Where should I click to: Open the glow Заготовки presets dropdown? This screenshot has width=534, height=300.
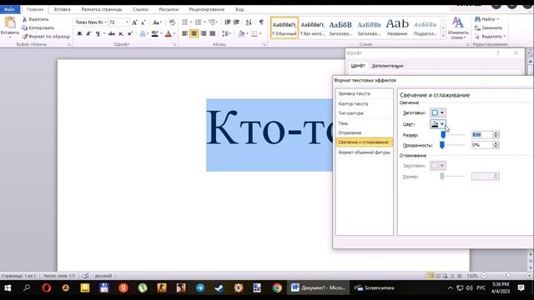437,113
